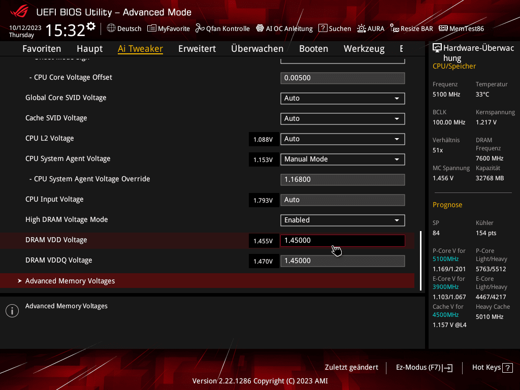The width and height of the screenshot is (520, 390).
Task: Click the ROG logo
Action: click(19, 12)
